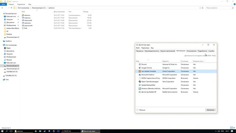Open Explorer help question mark icon
236x133 pixels.
[x=235, y=4]
